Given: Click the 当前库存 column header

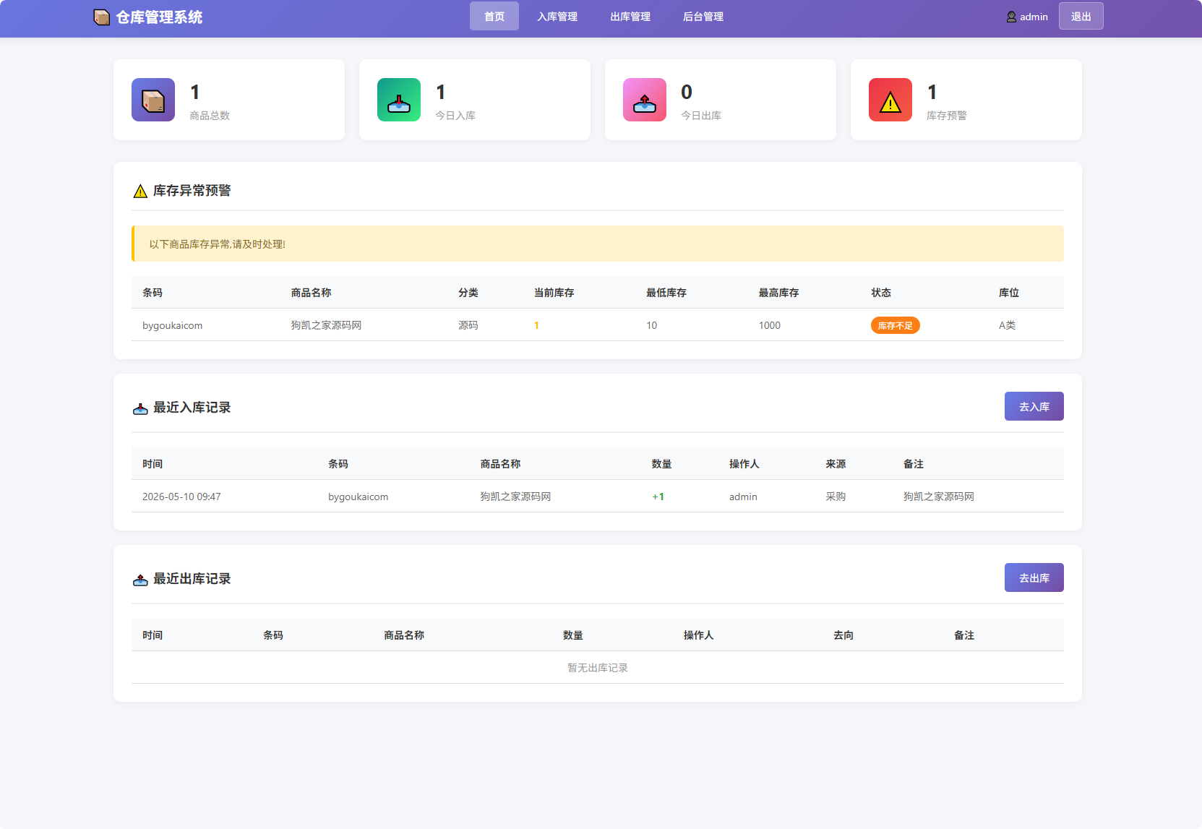Looking at the screenshot, I should [554, 293].
